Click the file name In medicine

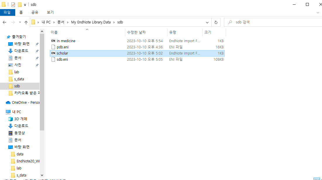66,41
